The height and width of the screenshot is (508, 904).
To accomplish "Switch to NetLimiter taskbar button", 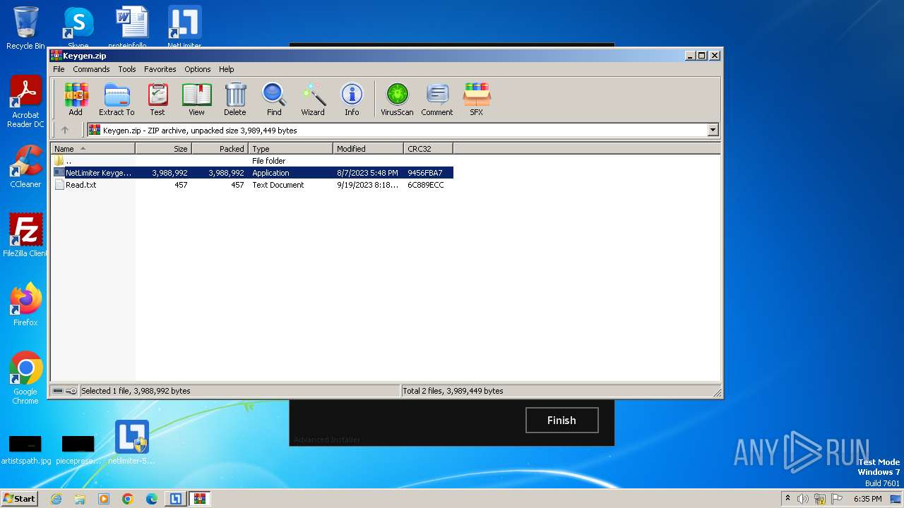I will pyautogui.click(x=176, y=499).
